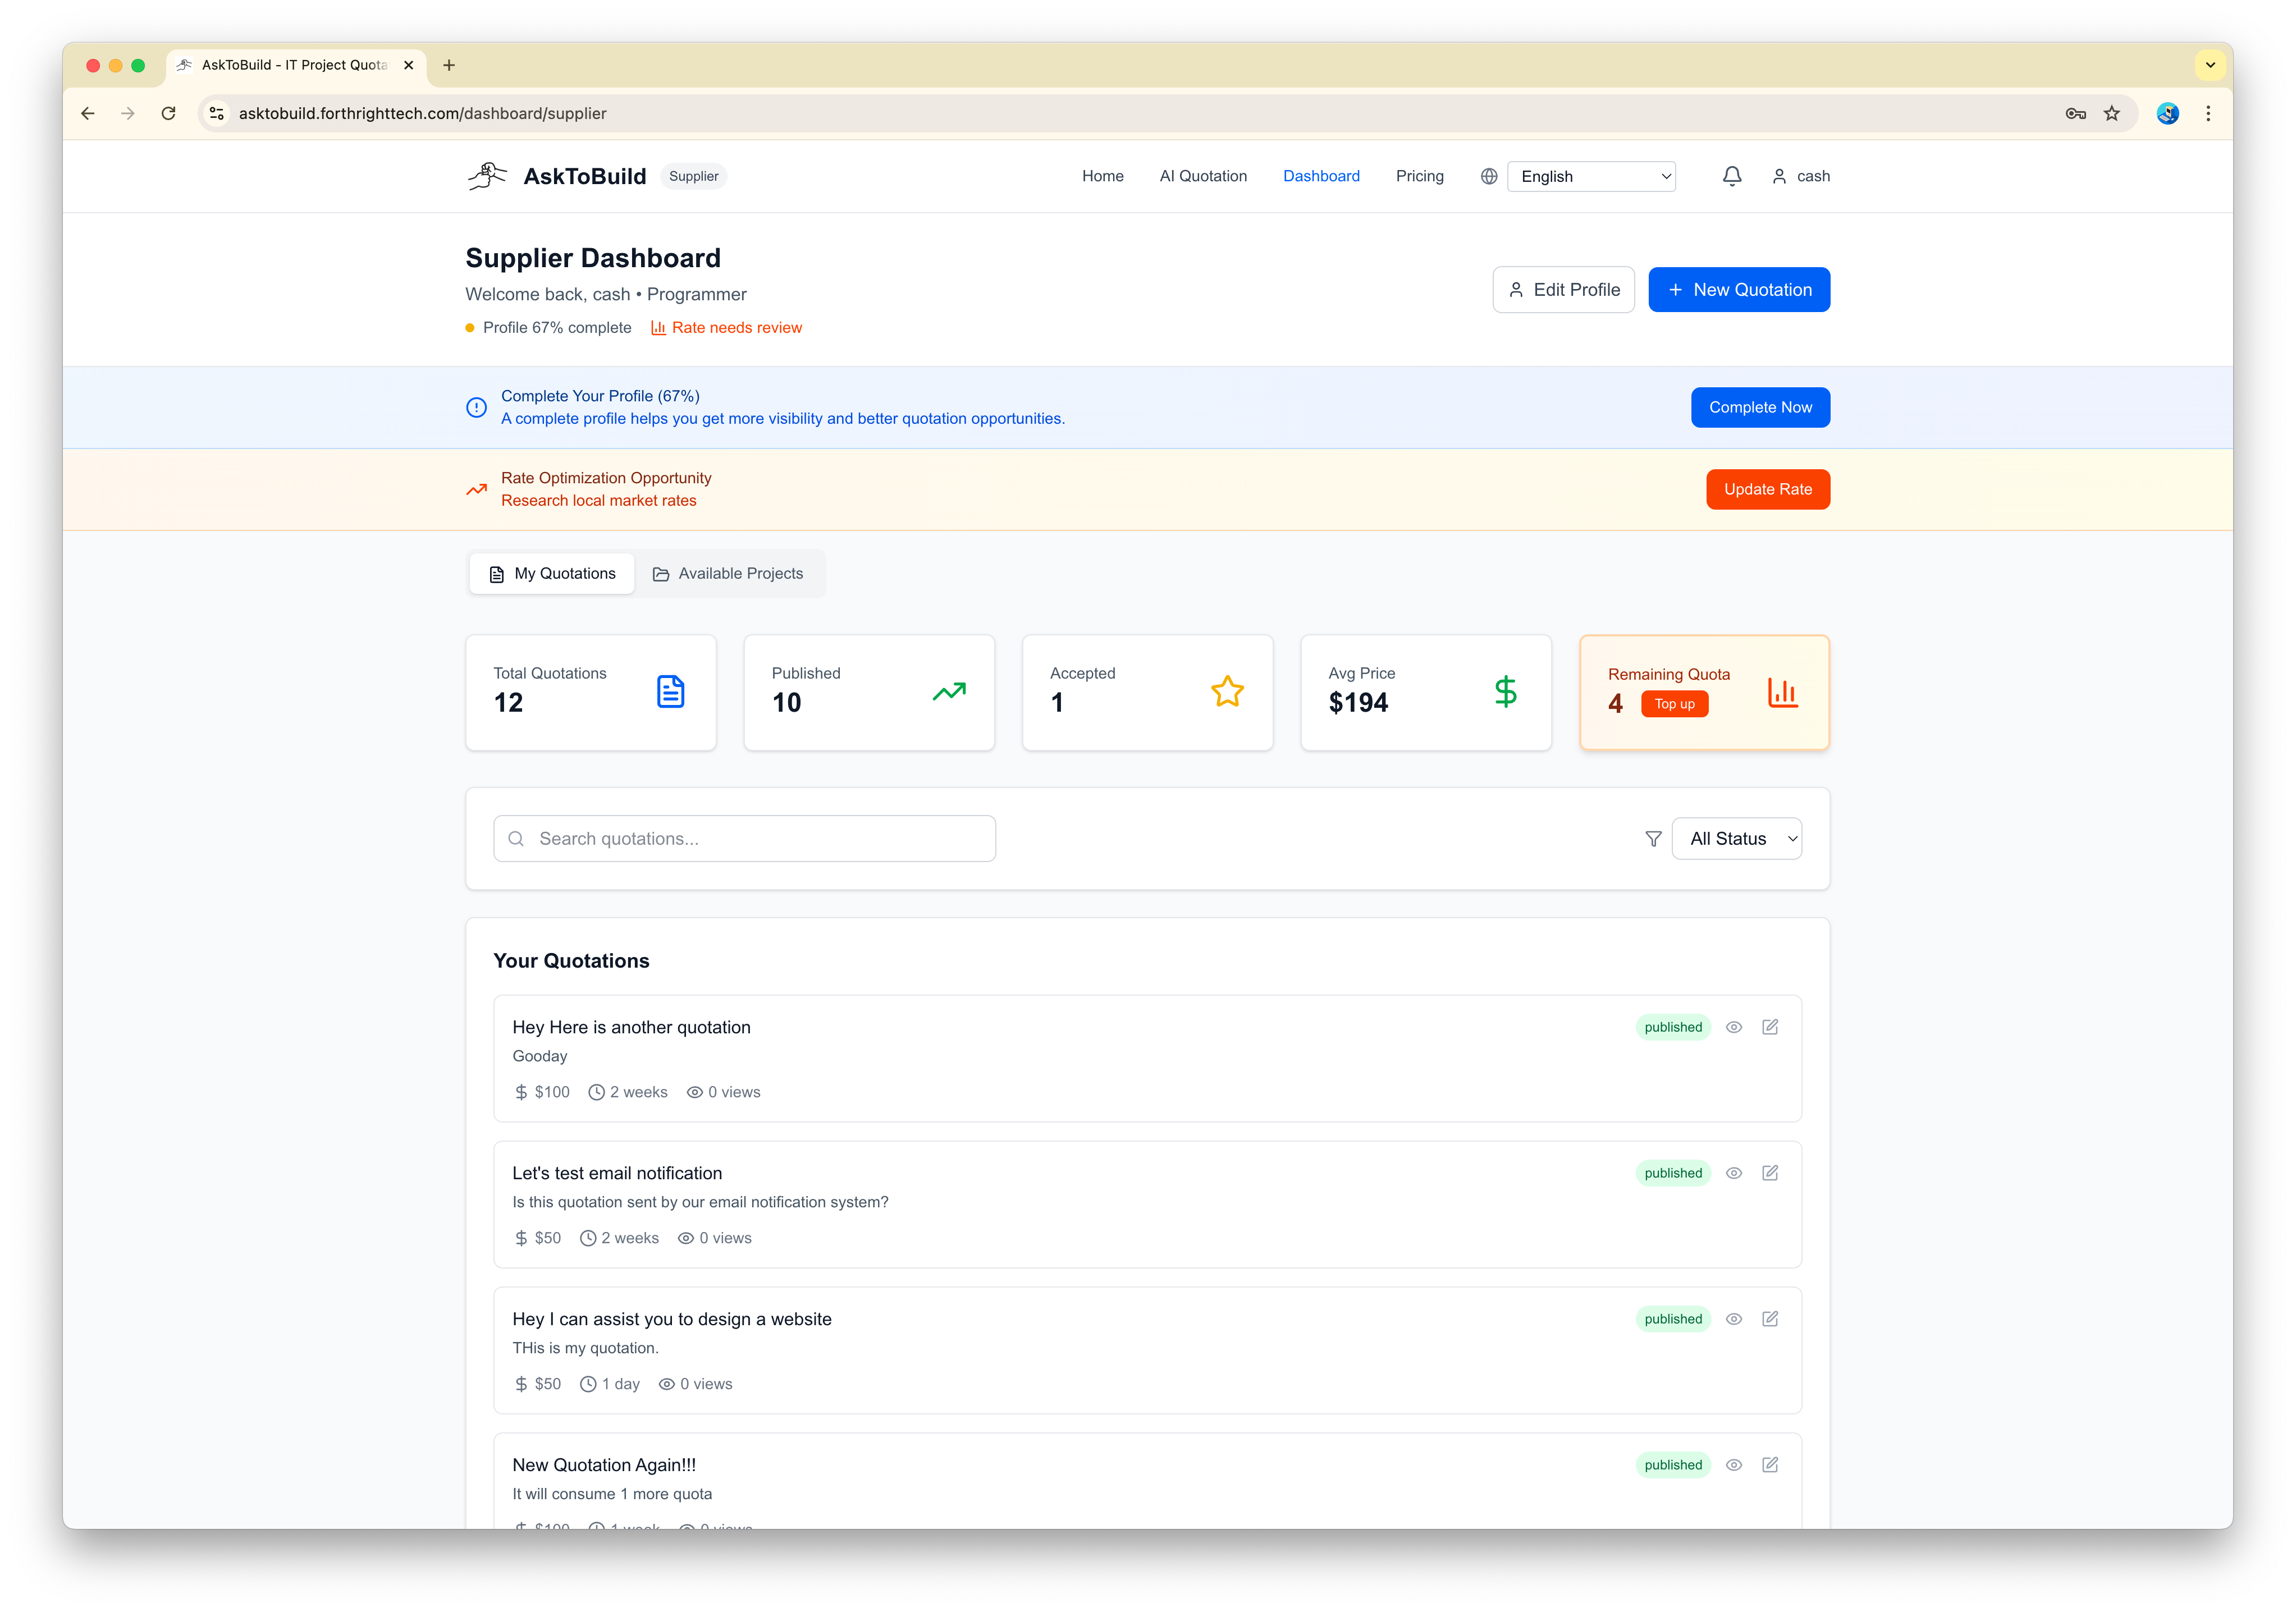Go to Home in the navigation
This screenshot has height=1612, width=2296.
1102,176
